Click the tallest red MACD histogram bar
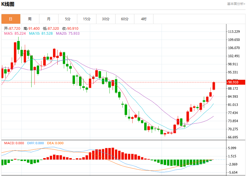249x176 pixels. (113, 154)
